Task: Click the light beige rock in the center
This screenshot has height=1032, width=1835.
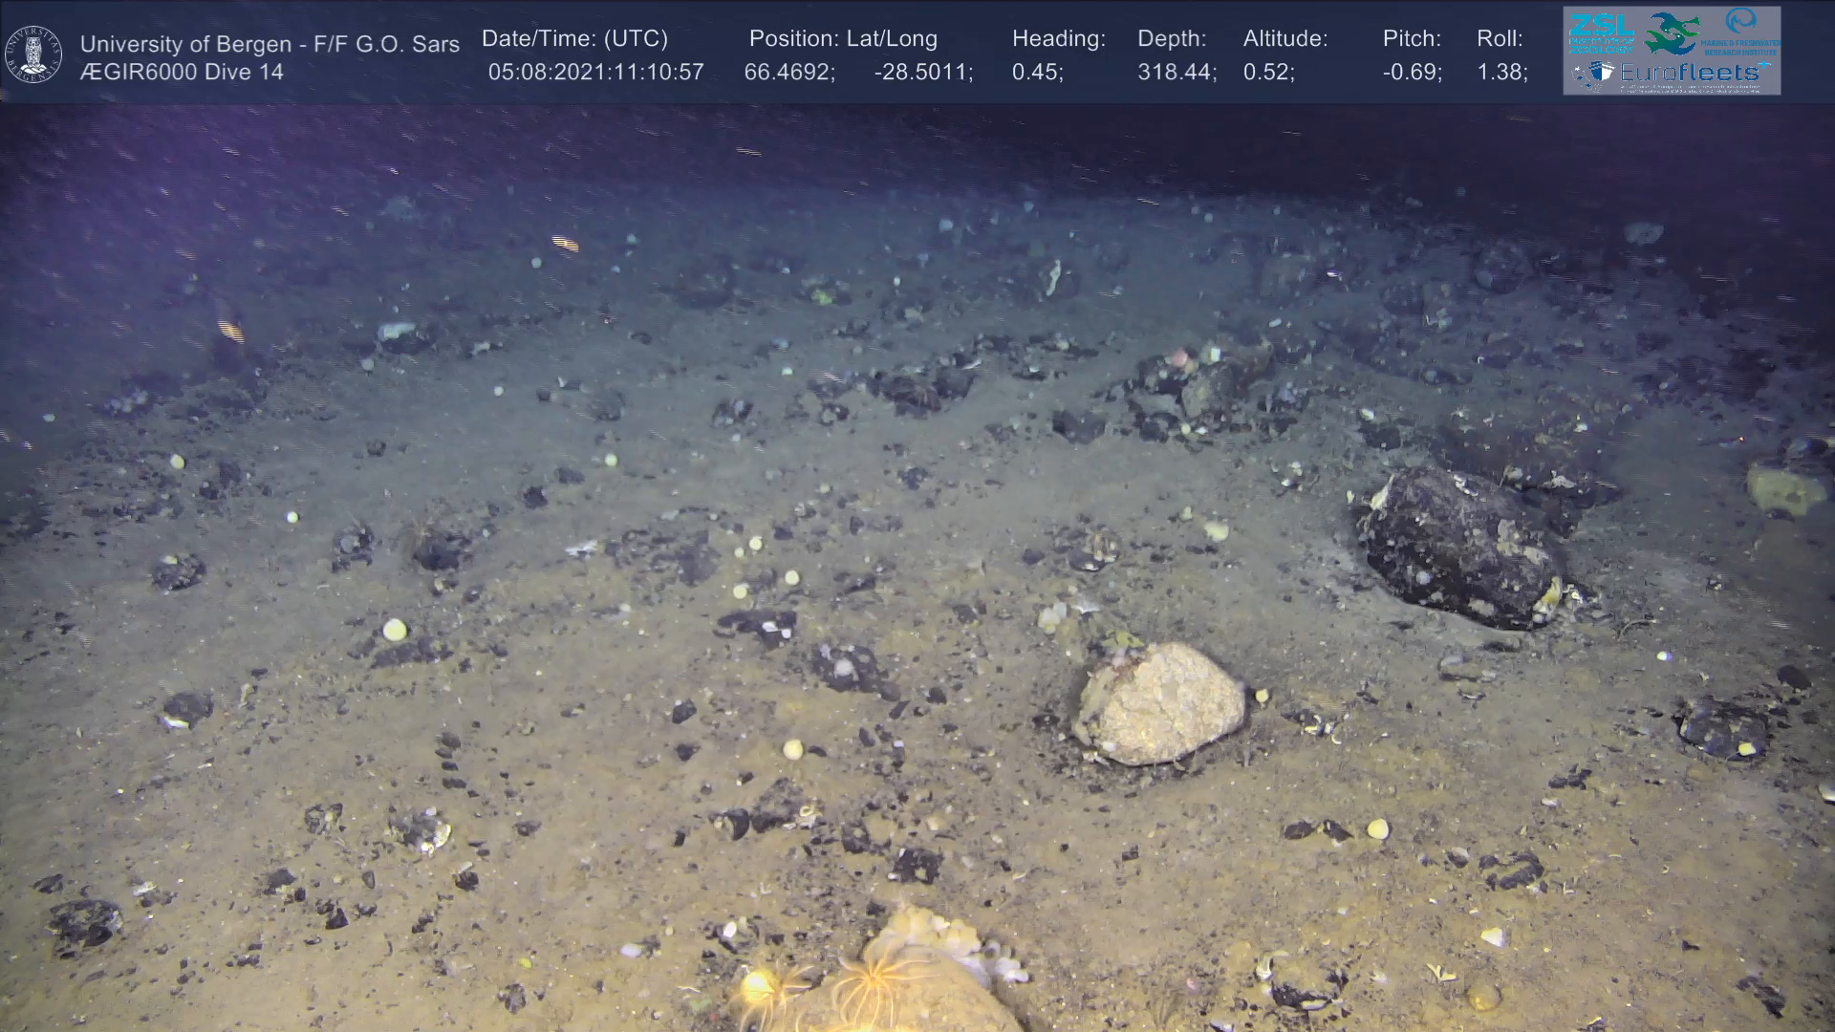Action: tap(1159, 703)
